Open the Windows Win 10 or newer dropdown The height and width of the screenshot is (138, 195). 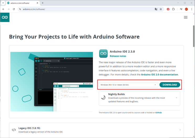128,85
